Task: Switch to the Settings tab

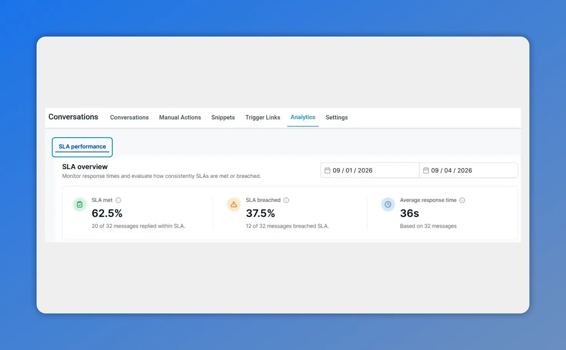Action: pos(336,117)
